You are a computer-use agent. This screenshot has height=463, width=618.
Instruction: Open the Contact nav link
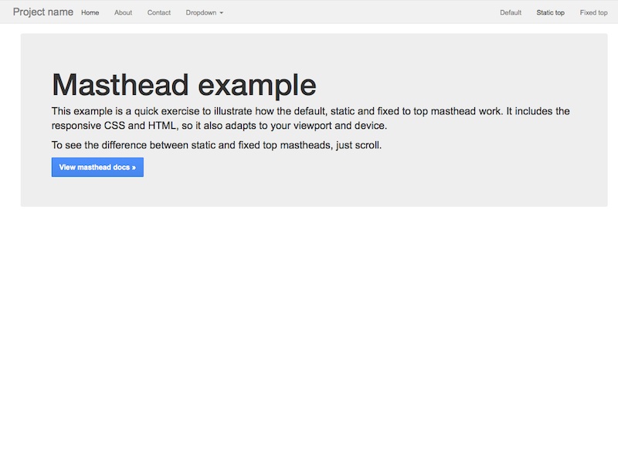tap(159, 12)
